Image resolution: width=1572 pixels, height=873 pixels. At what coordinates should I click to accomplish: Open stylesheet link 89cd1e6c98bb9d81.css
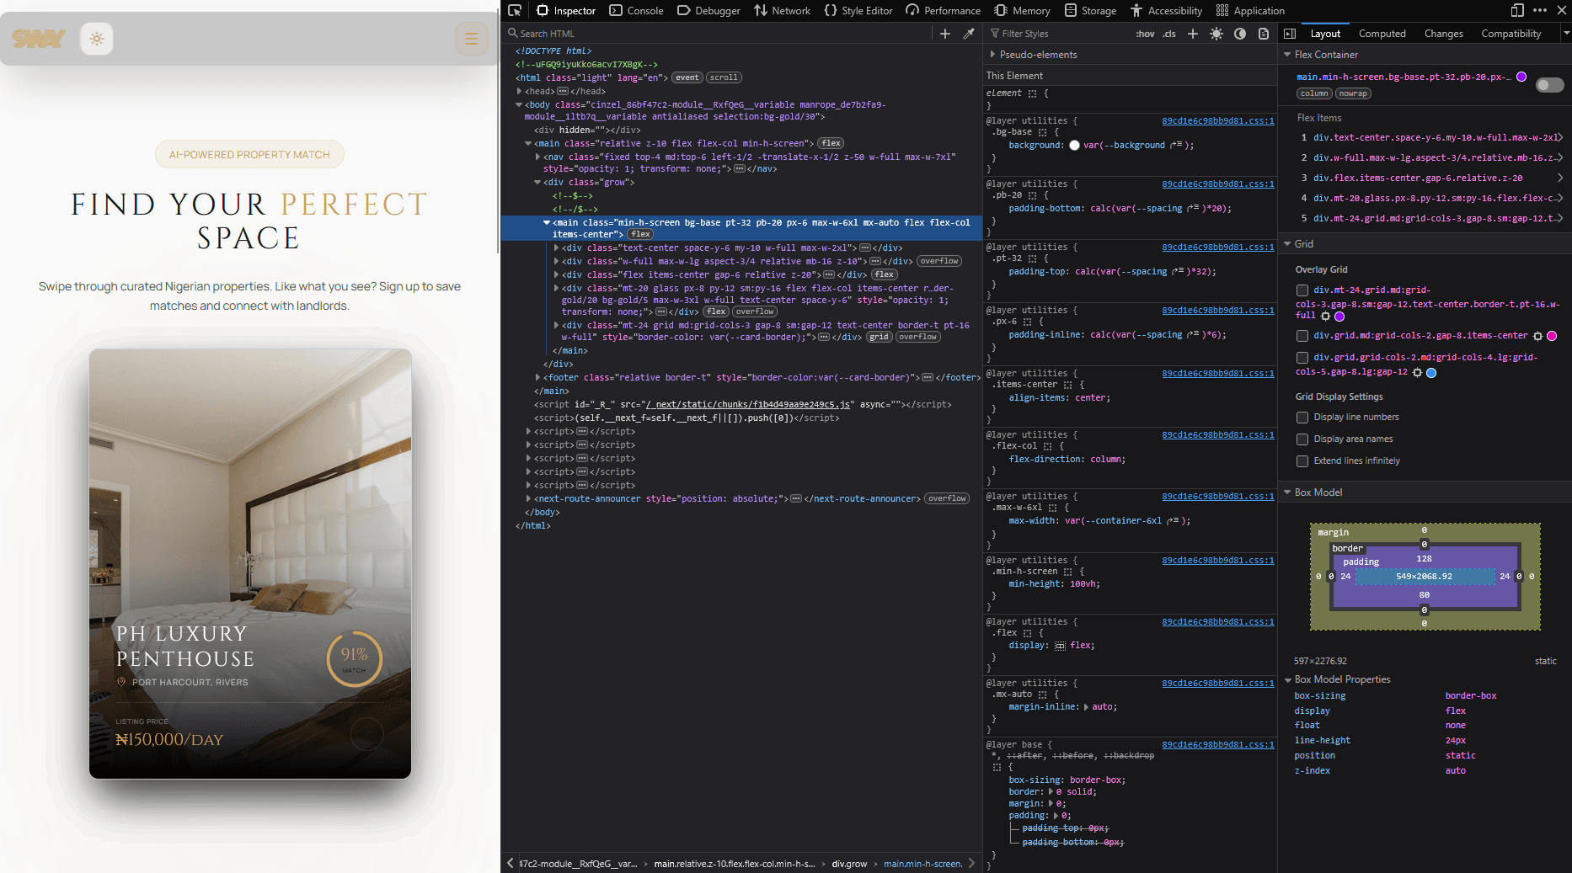[x=1217, y=120]
